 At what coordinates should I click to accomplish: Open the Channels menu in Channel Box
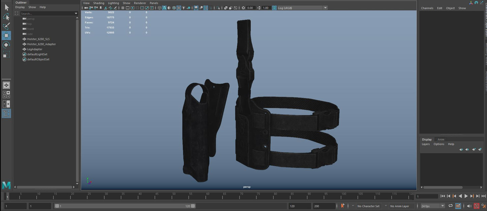[427, 8]
